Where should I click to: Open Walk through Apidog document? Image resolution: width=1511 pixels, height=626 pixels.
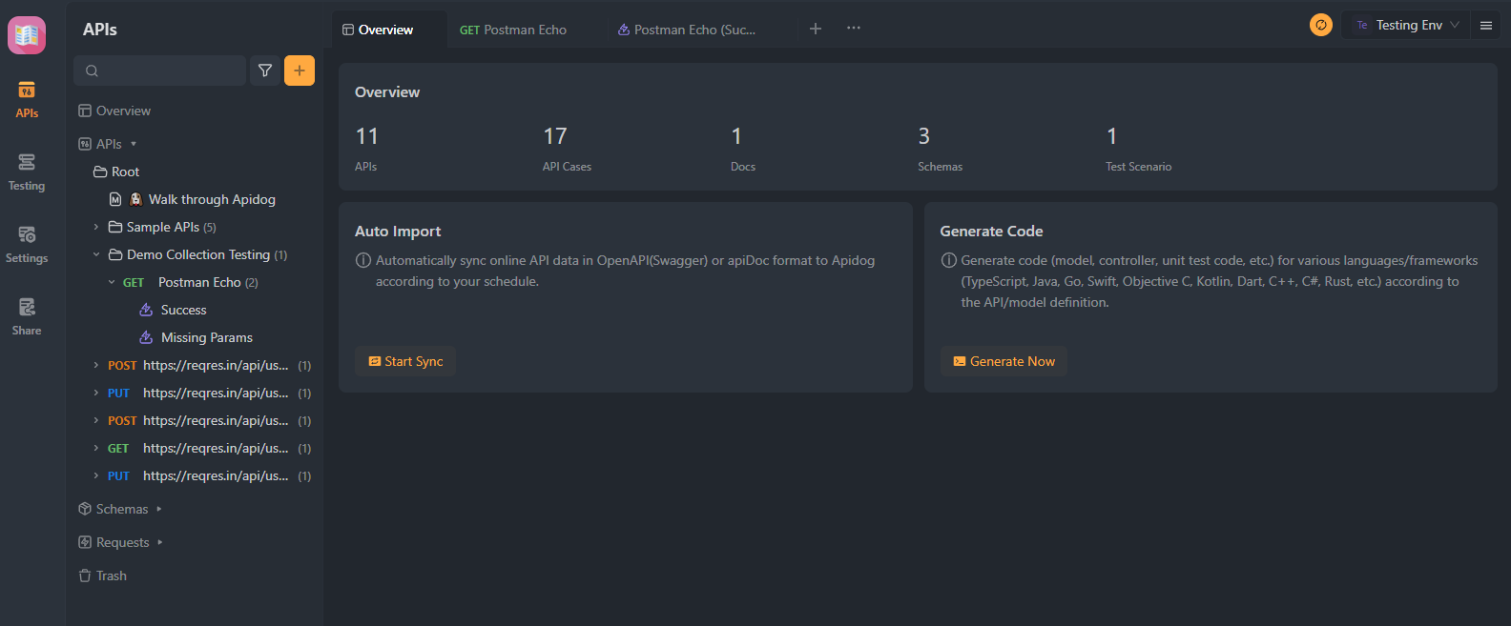[212, 199]
